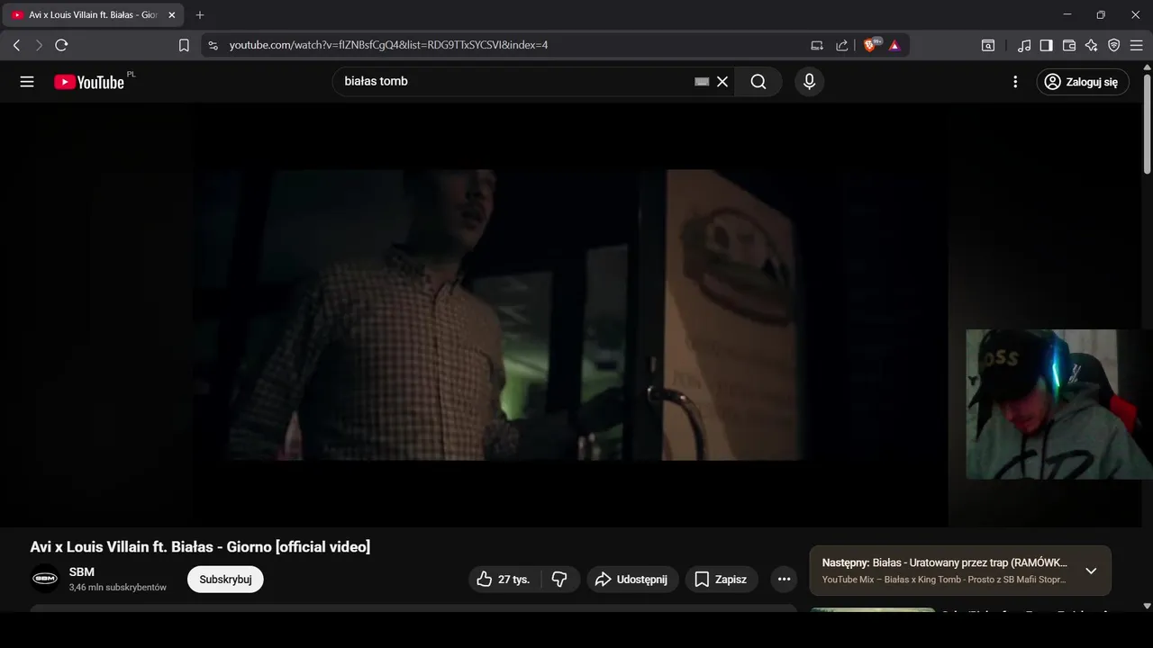This screenshot has width=1153, height=648.
Task: Open the Brave VPN shield icon
Action: pos(1114,45)
